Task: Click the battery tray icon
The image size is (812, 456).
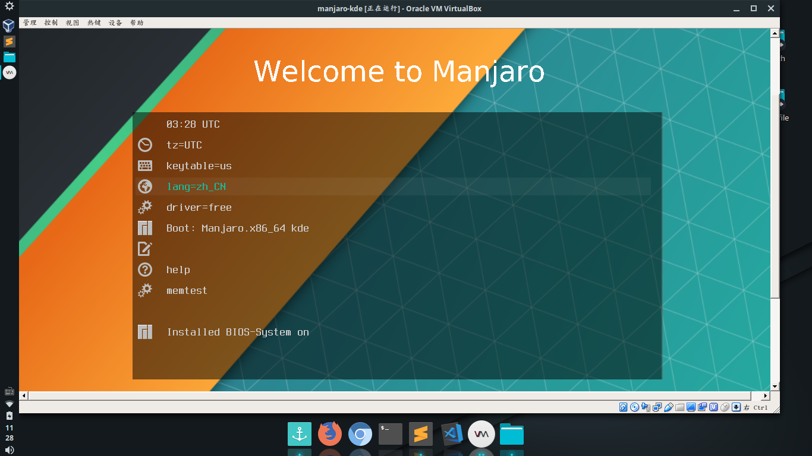Action: click(x=9, y=415)
